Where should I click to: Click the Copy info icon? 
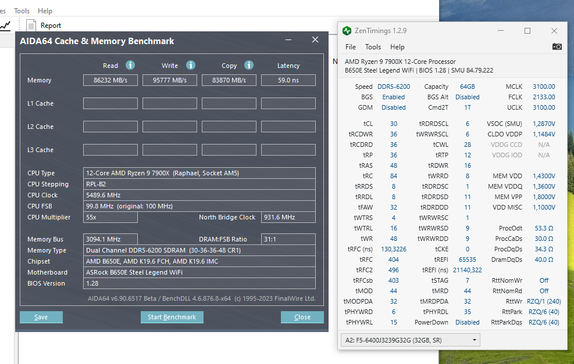(249, 65)
